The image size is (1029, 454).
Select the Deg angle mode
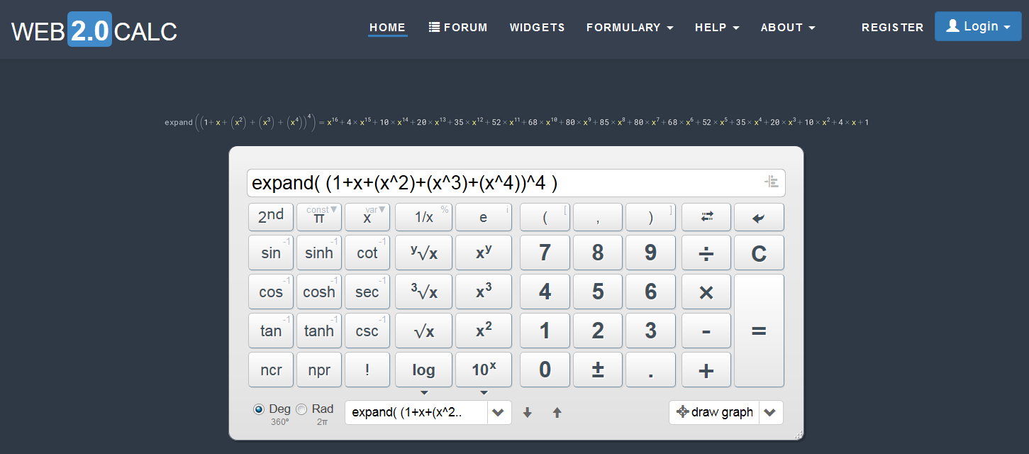[259, 409]
